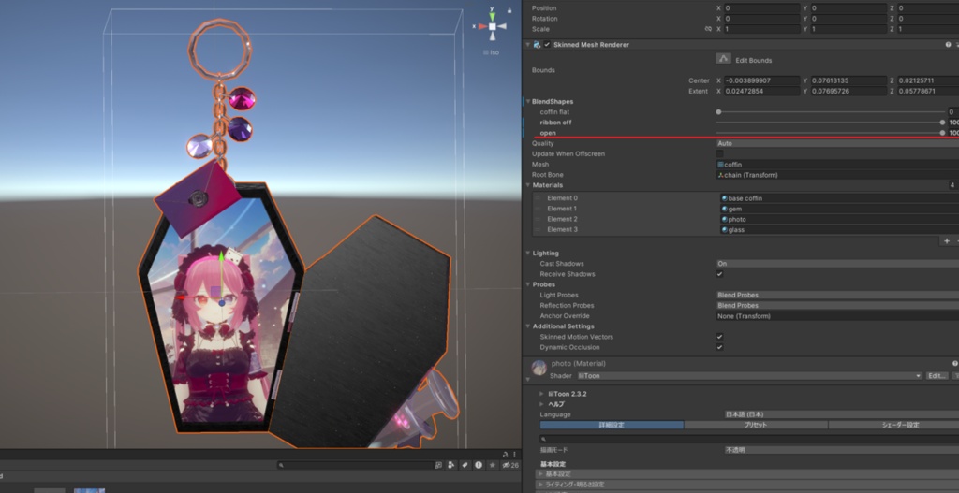Click the chain Transform root bone icon

point(720,175)
